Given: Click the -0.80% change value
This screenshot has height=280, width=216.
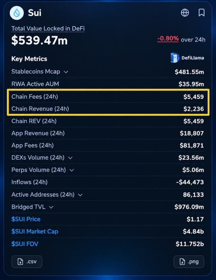Looking at the screenshot, I should 168,39.
